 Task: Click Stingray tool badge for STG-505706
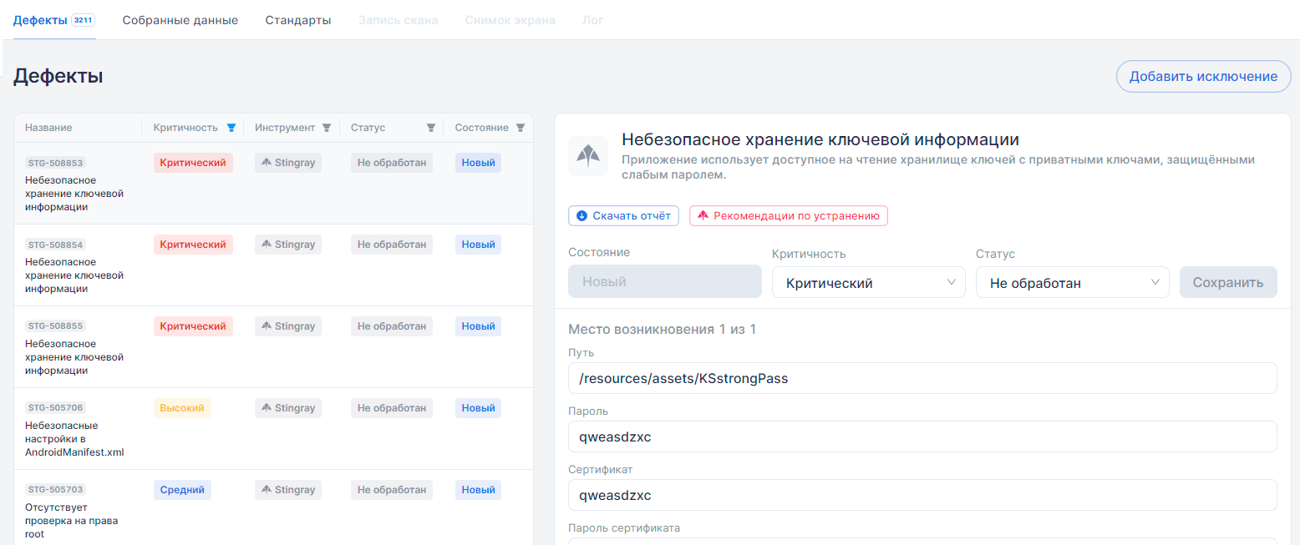coord(288,408)
